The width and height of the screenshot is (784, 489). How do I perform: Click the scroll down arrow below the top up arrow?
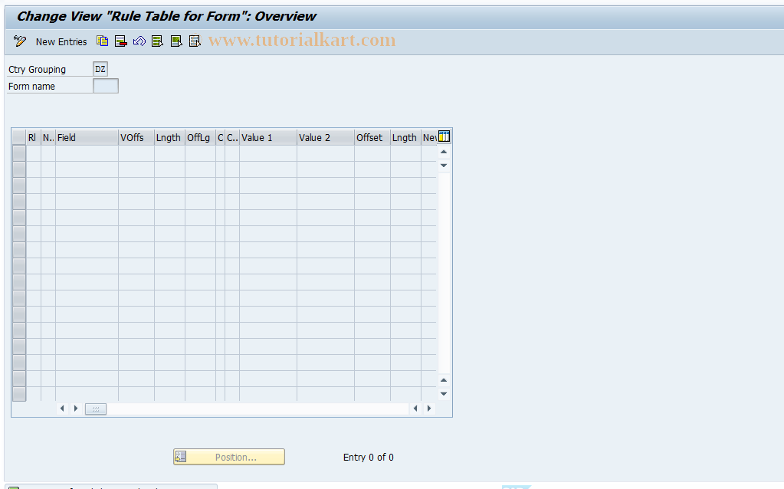coord(444,166)
